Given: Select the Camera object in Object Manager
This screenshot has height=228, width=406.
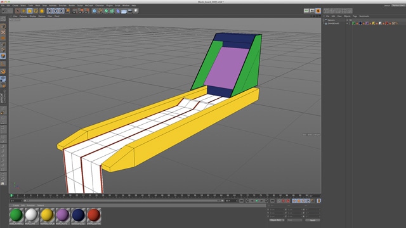Looking at the screenshot, I should pos(331,20).
